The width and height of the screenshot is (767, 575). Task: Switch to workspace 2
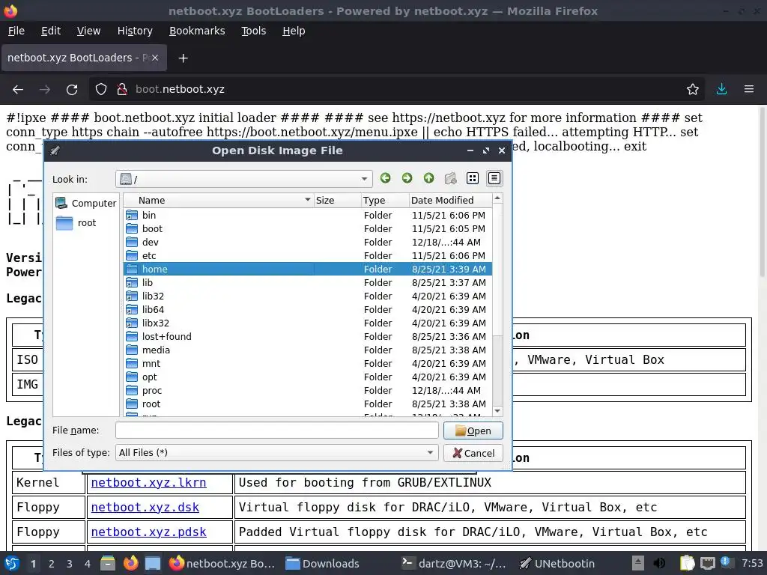pos(52,564)
